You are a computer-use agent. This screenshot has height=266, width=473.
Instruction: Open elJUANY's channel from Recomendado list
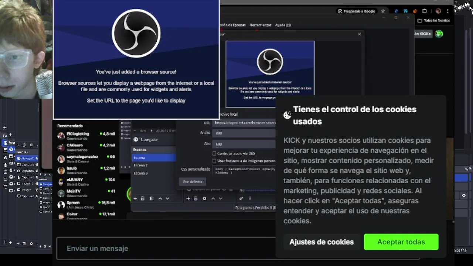[86, 181]
